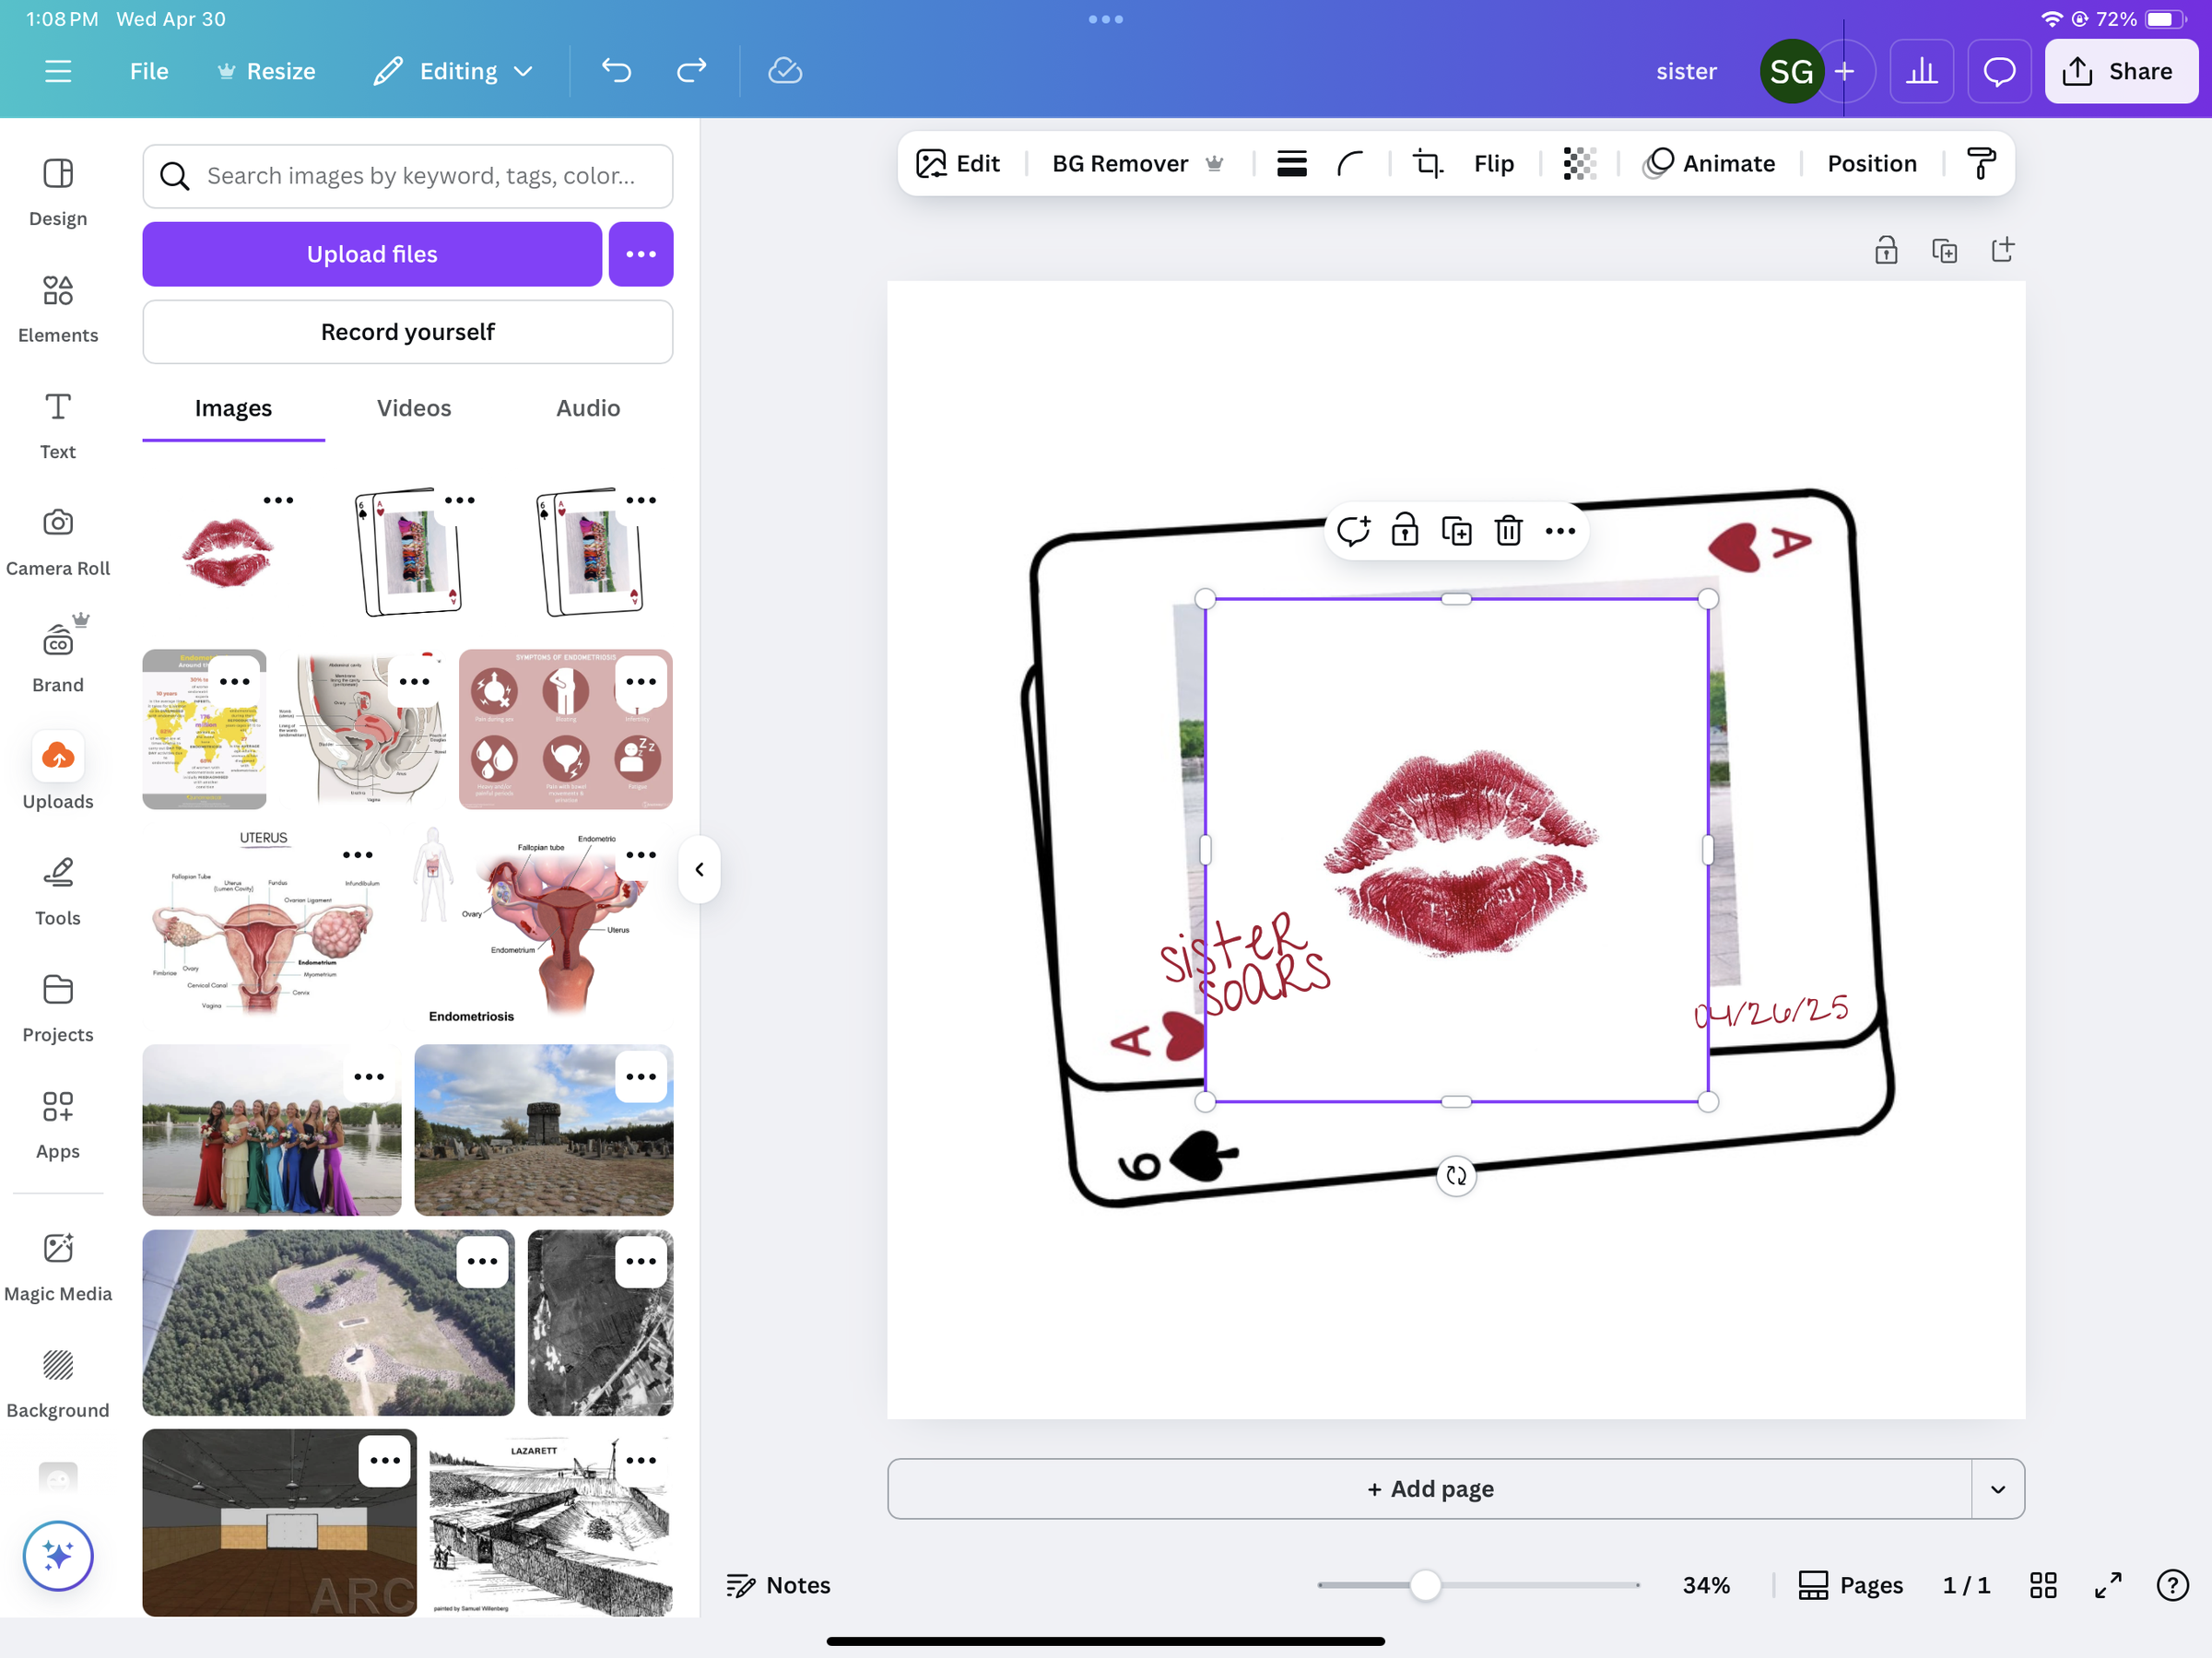The width and height of the screenshot is (2212, 1658).
Task: Open options for the endometriosis symptoms thumbnail
Action: pos(641,682)
